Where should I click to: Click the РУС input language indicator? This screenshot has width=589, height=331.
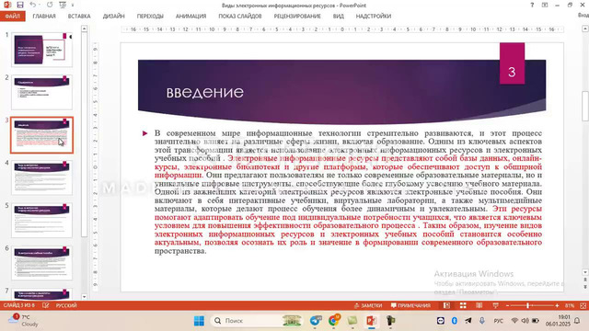click(499, 321)
